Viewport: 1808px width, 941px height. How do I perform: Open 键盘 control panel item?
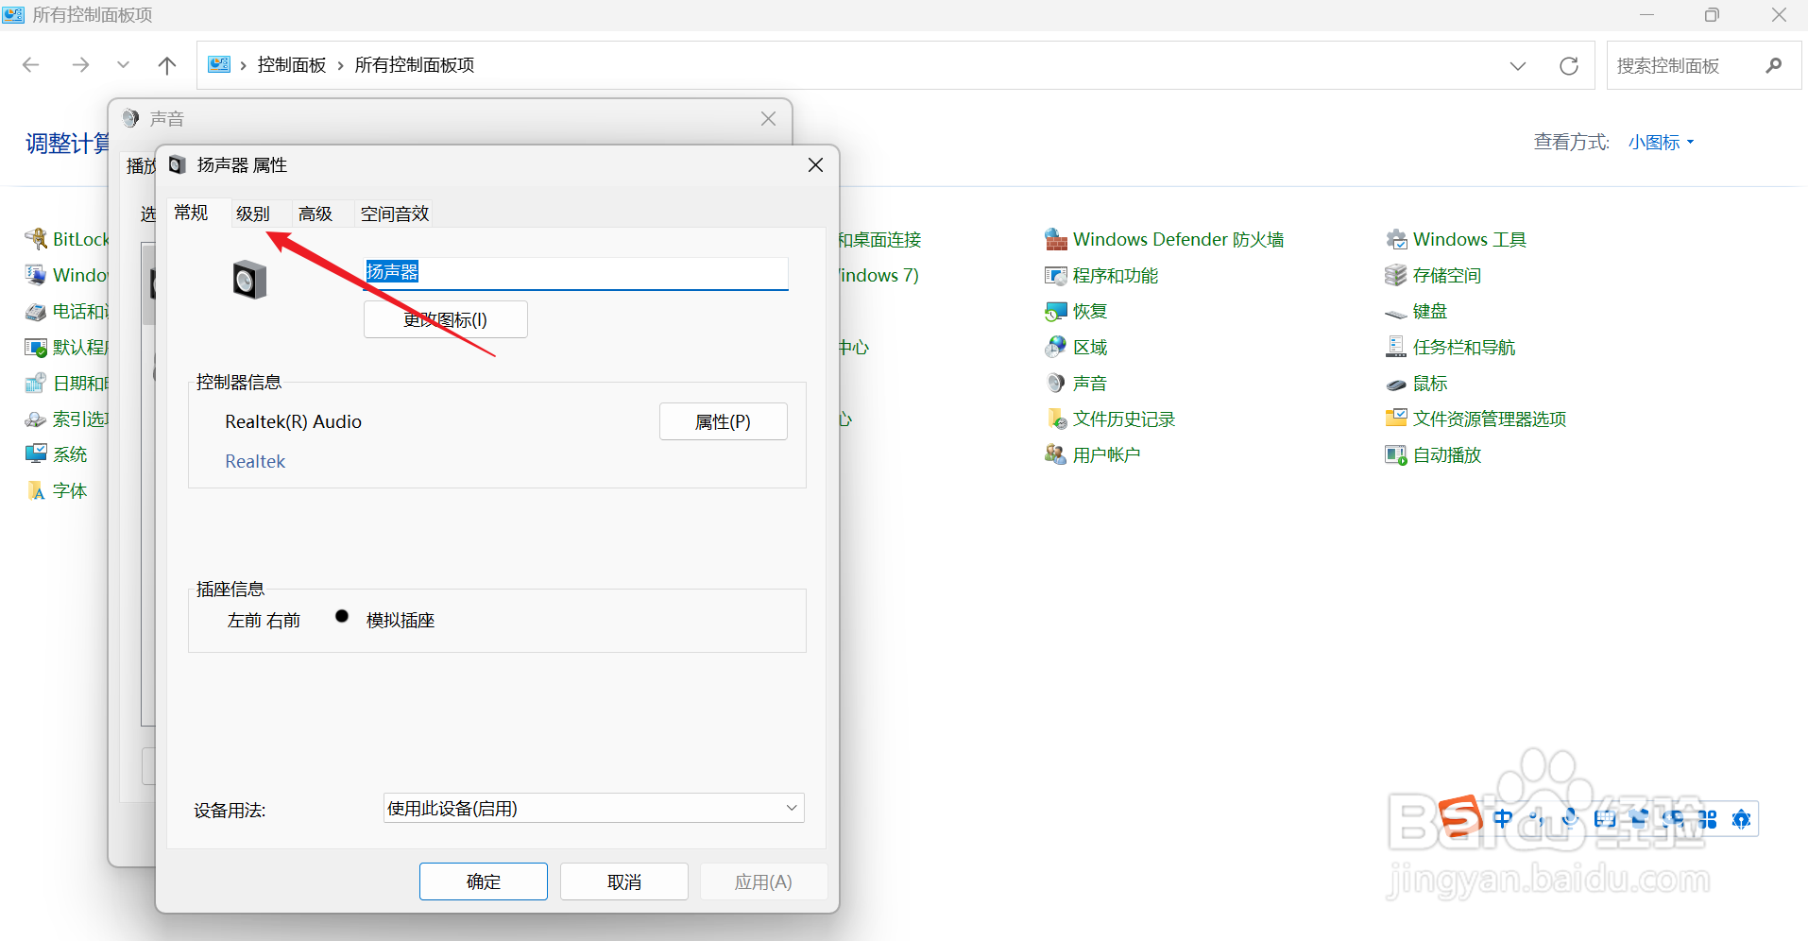1416,312
